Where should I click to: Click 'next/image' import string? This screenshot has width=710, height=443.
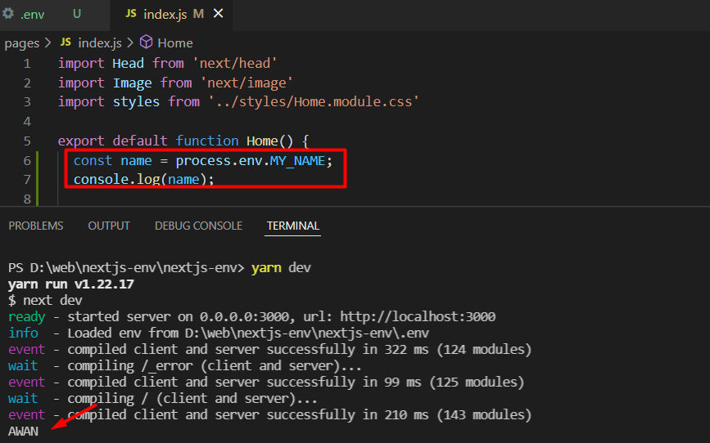246,83
